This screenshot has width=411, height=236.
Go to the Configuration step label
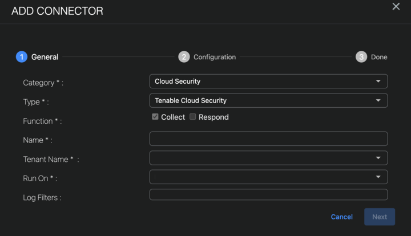point(215,57)
